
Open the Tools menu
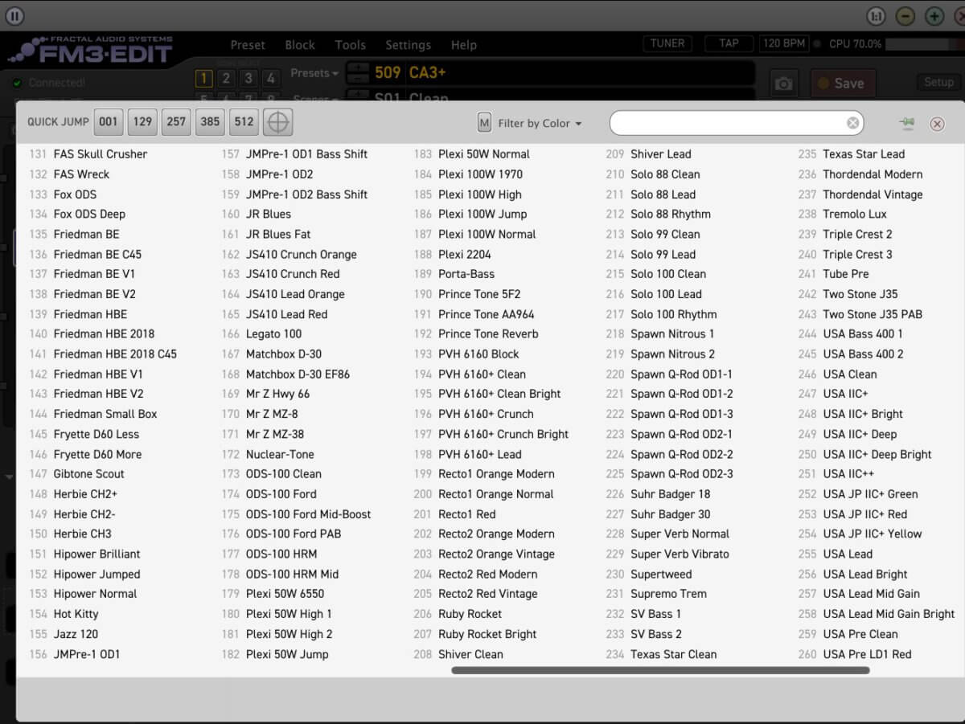coord(350,45)
